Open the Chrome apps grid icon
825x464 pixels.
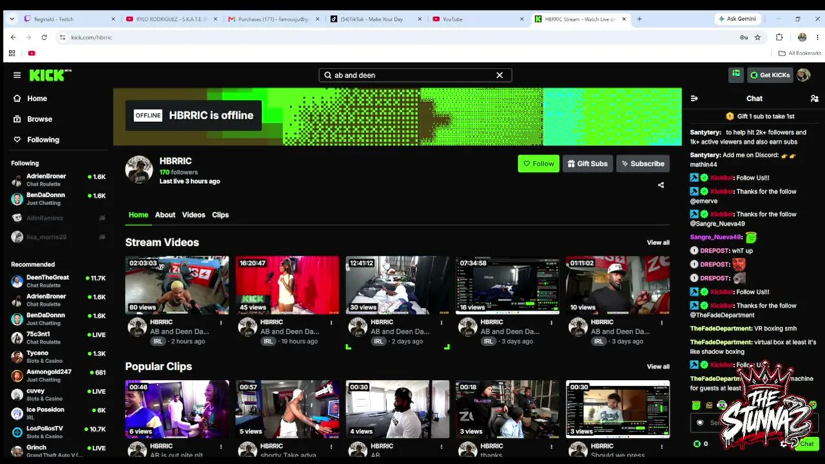click(12, 53)
